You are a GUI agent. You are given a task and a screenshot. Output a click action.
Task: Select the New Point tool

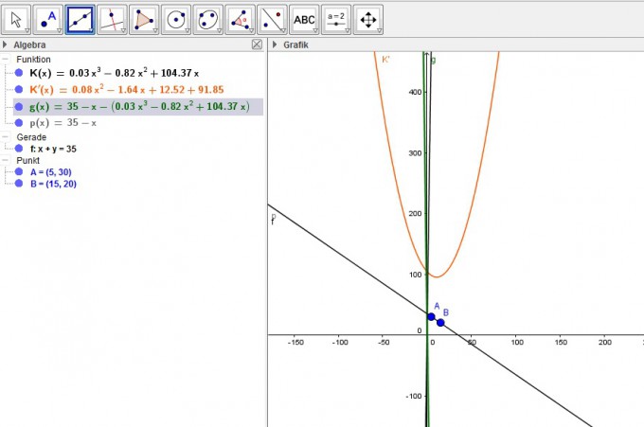48,18
